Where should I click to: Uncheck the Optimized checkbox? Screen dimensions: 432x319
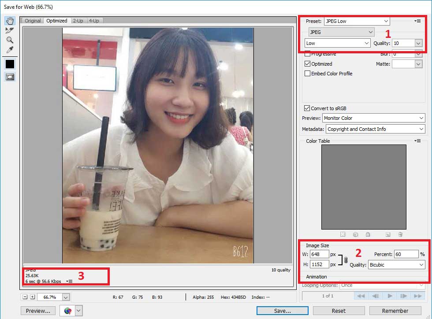[x=308, y=63]
